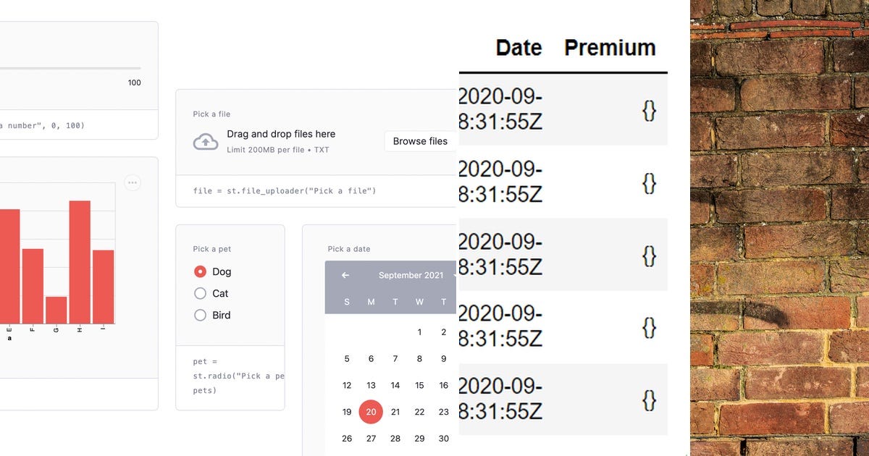Go to previous month with calendar back arrow
This screenshot has height=456, width=869.
pos(345,275)
